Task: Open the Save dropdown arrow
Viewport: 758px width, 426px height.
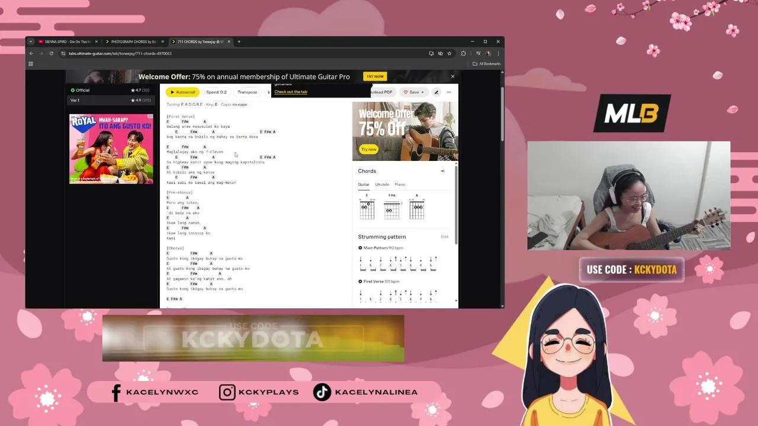Action: (422, 92)
